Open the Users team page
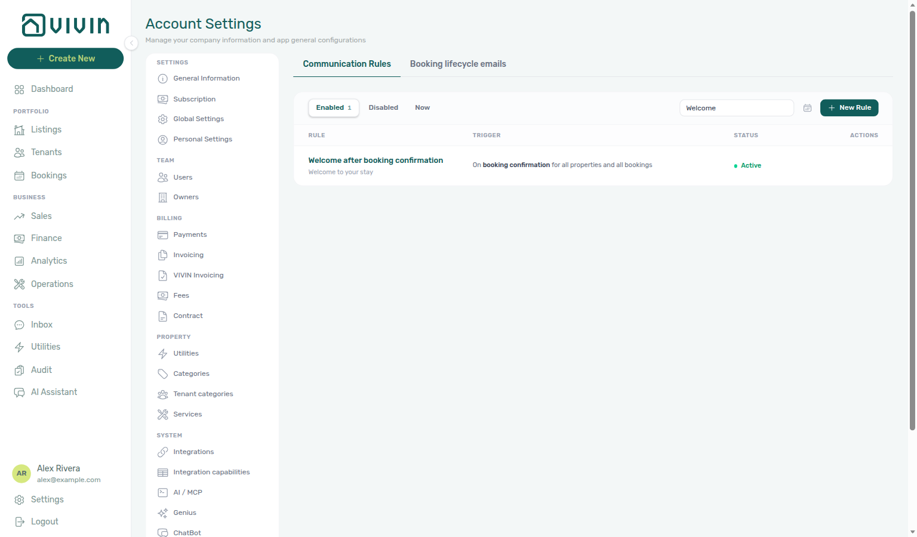917x537 pixels. [x=183, y=177]
